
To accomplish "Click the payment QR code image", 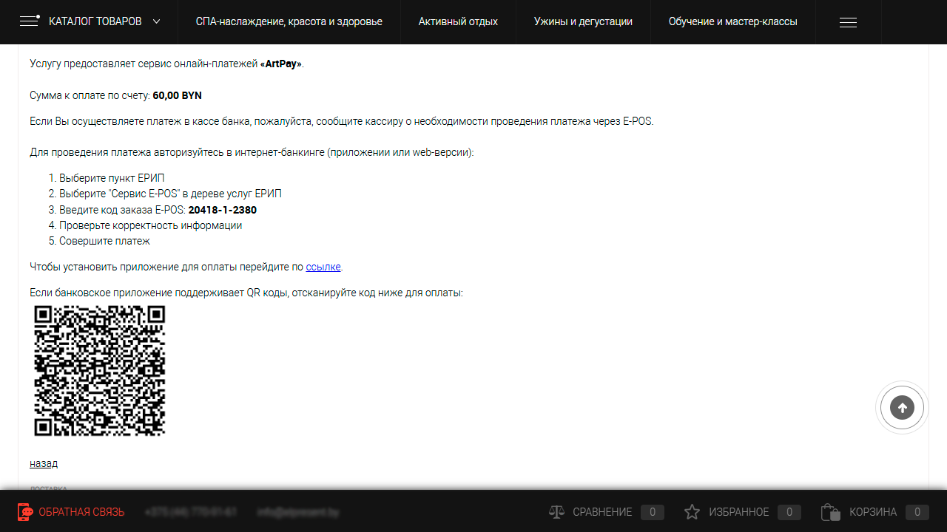I will 100,370.
